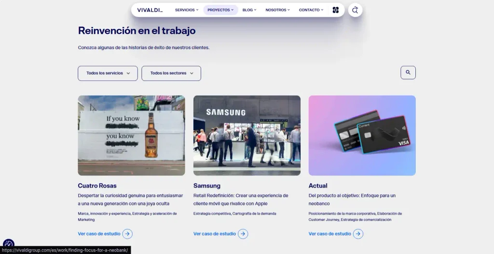Screen dimensions: 494x254
Task: Open Ver caso de estudio for Samsung
Action: pos(215,234)
